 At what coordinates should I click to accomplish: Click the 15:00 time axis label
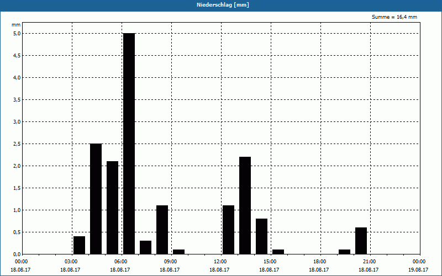tap(271, 262)
